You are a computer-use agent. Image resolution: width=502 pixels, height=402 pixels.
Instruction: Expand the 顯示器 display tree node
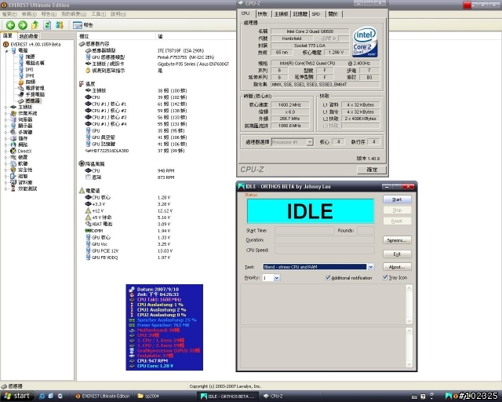click(5, 126)
